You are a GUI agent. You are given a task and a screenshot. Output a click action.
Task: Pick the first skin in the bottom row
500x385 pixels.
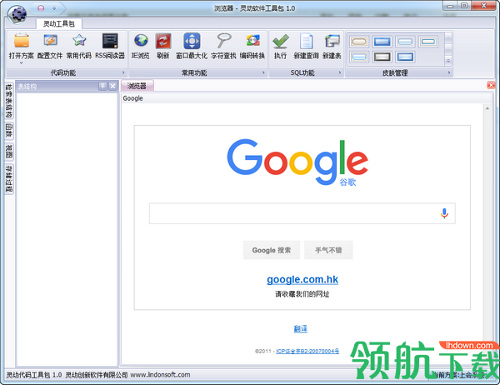pyautogui.click(x=359, y=57)
